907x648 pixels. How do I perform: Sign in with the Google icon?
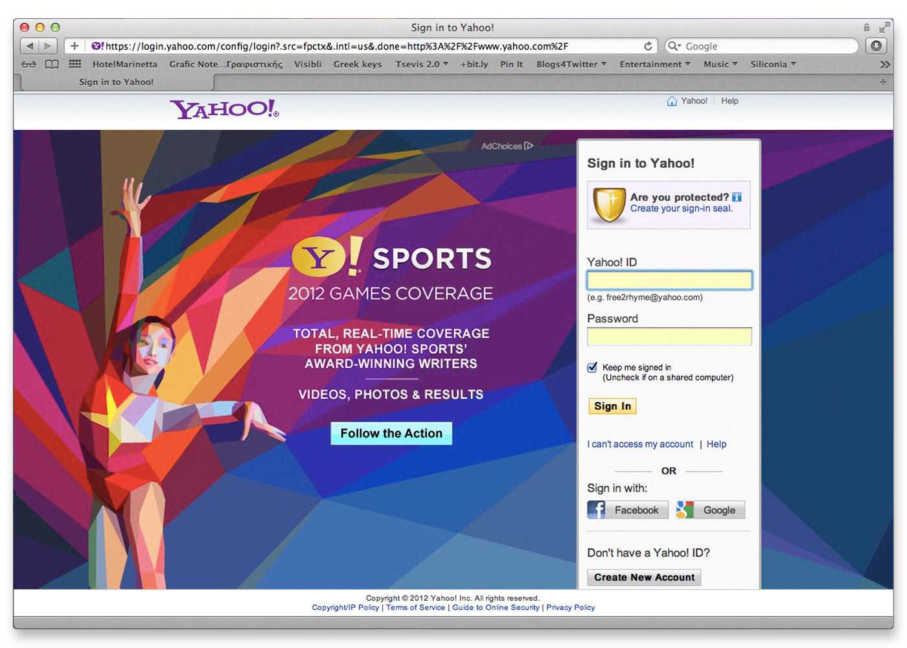(x=684, y=509)
